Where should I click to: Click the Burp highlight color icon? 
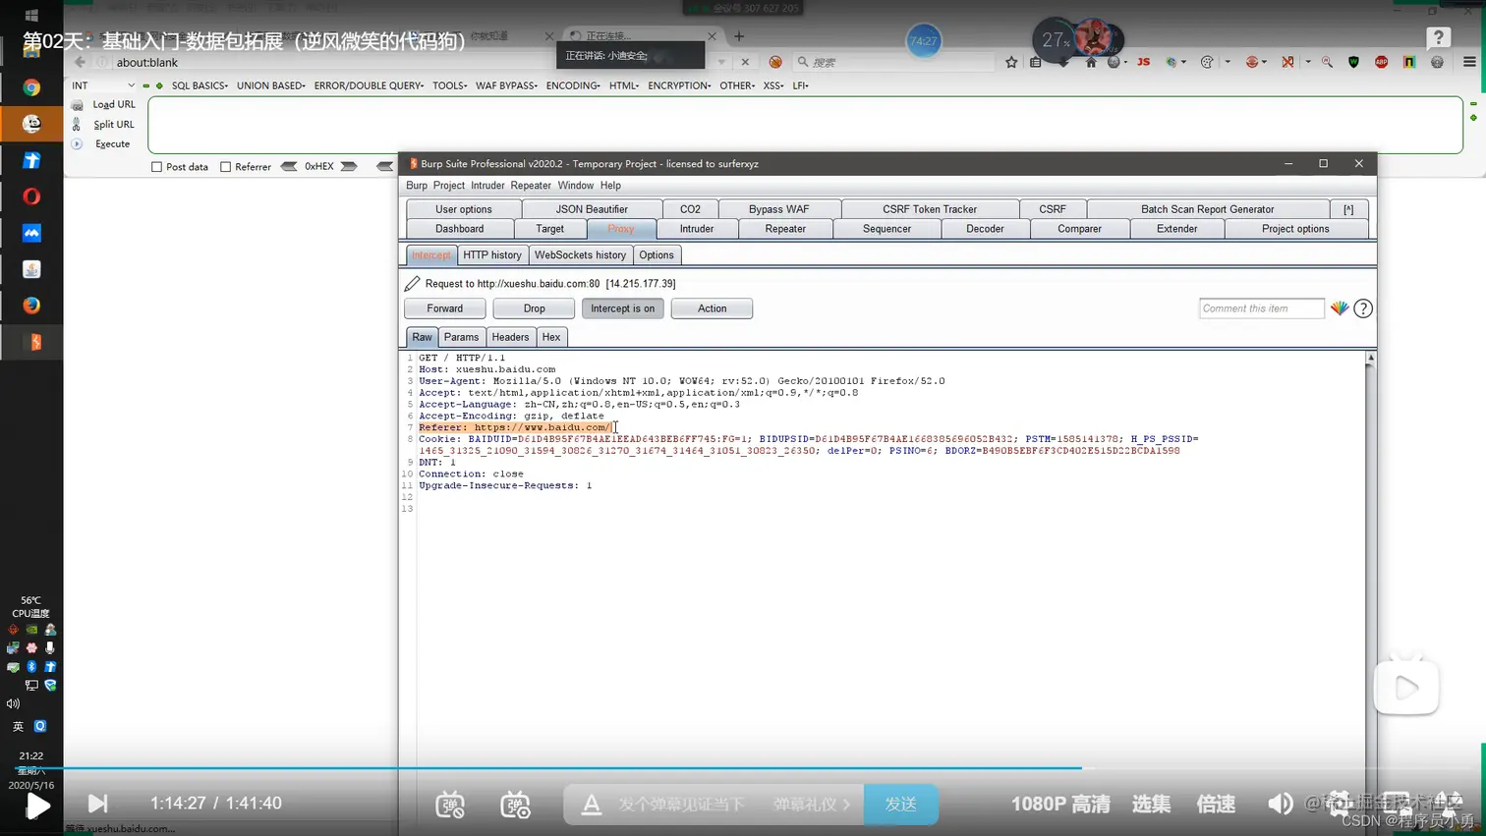tap(1340, 308)
